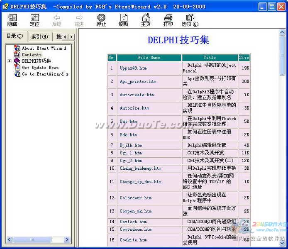
Task: Click the Go to EtextWizard's globe icon
Action: 17,74
